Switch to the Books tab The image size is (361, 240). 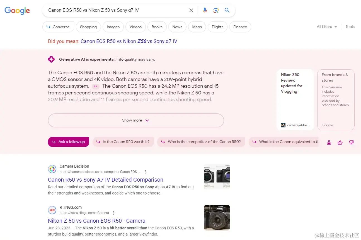point(157,27)
